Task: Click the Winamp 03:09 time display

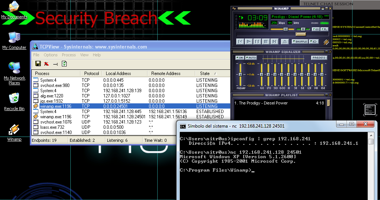Action: (x=257, y=18)
